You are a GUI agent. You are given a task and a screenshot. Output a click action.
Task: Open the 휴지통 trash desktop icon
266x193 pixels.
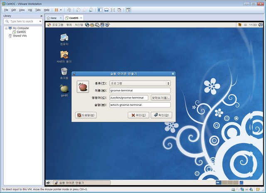tap(64, 73)
